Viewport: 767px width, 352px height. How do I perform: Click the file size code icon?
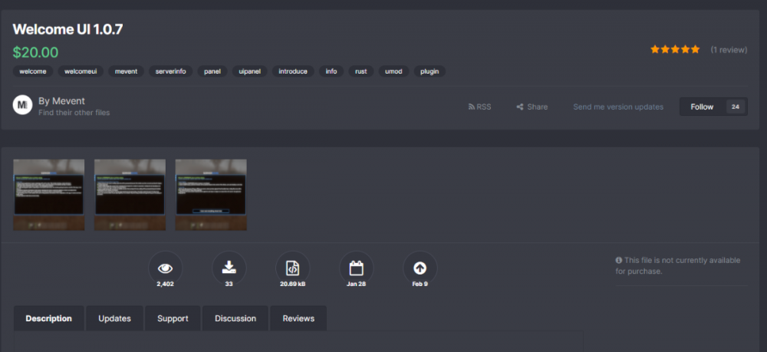click(292, 268)
